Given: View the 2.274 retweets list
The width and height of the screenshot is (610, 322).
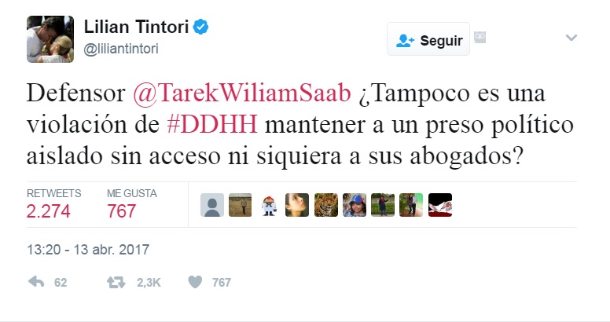Looking at the screenshot, I should (53, 204).
